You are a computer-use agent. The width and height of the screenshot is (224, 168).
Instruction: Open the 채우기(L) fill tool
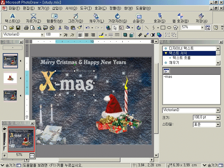97,18
